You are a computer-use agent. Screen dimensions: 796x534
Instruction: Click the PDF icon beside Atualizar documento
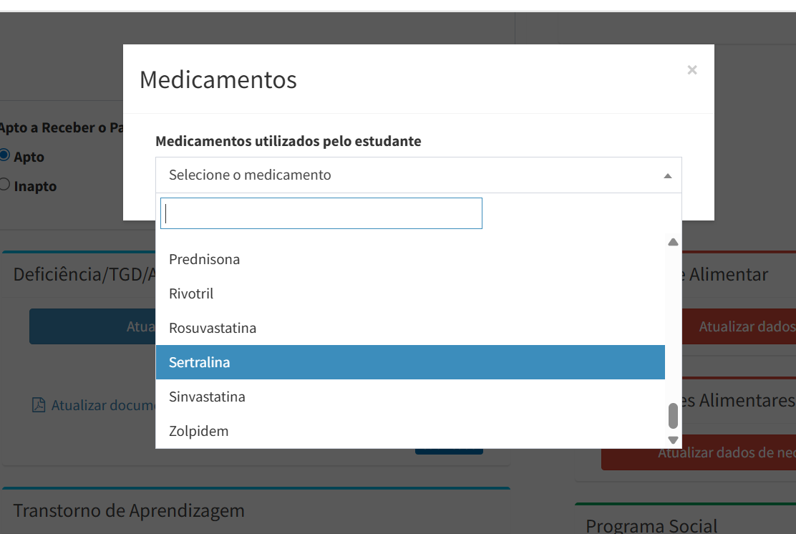click(x=39, y=405)
